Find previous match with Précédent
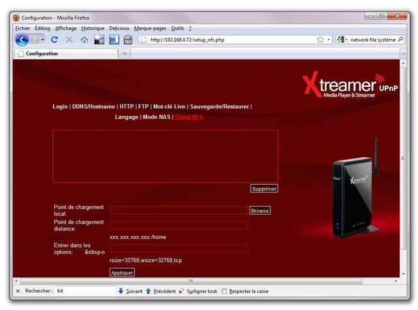418x310 pixels. 161,291
